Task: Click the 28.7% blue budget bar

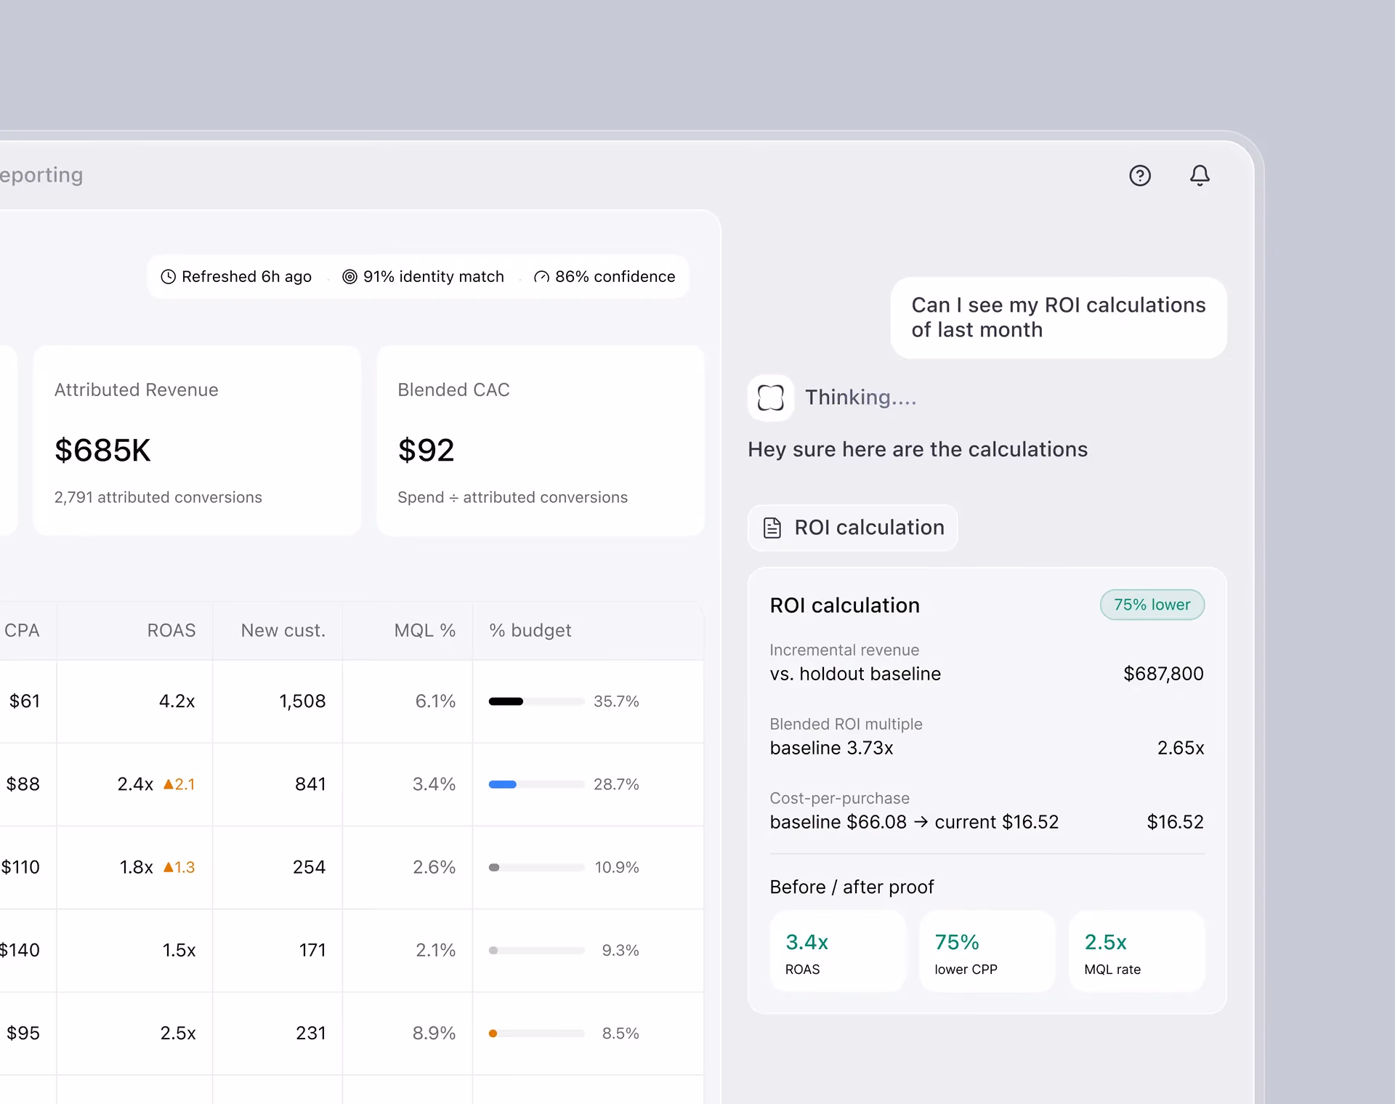Action: click(536, 784)
